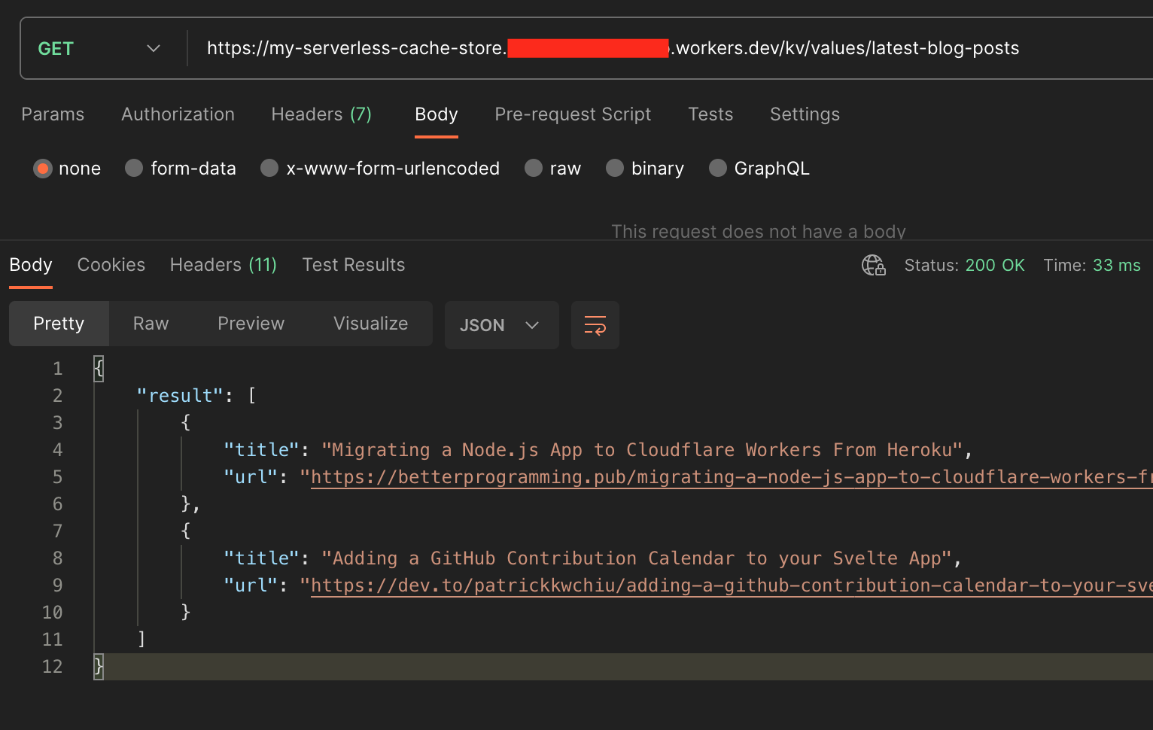Open the Settings tab

point(805,114)
